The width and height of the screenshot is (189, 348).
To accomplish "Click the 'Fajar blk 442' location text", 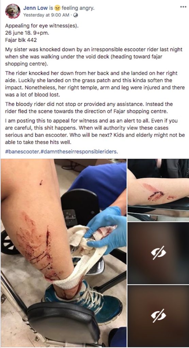I will click(x=21, y=40).
